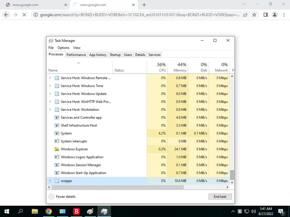View site information icon in address bar
This screenshot has width=290, height=217.
(35, 15)
